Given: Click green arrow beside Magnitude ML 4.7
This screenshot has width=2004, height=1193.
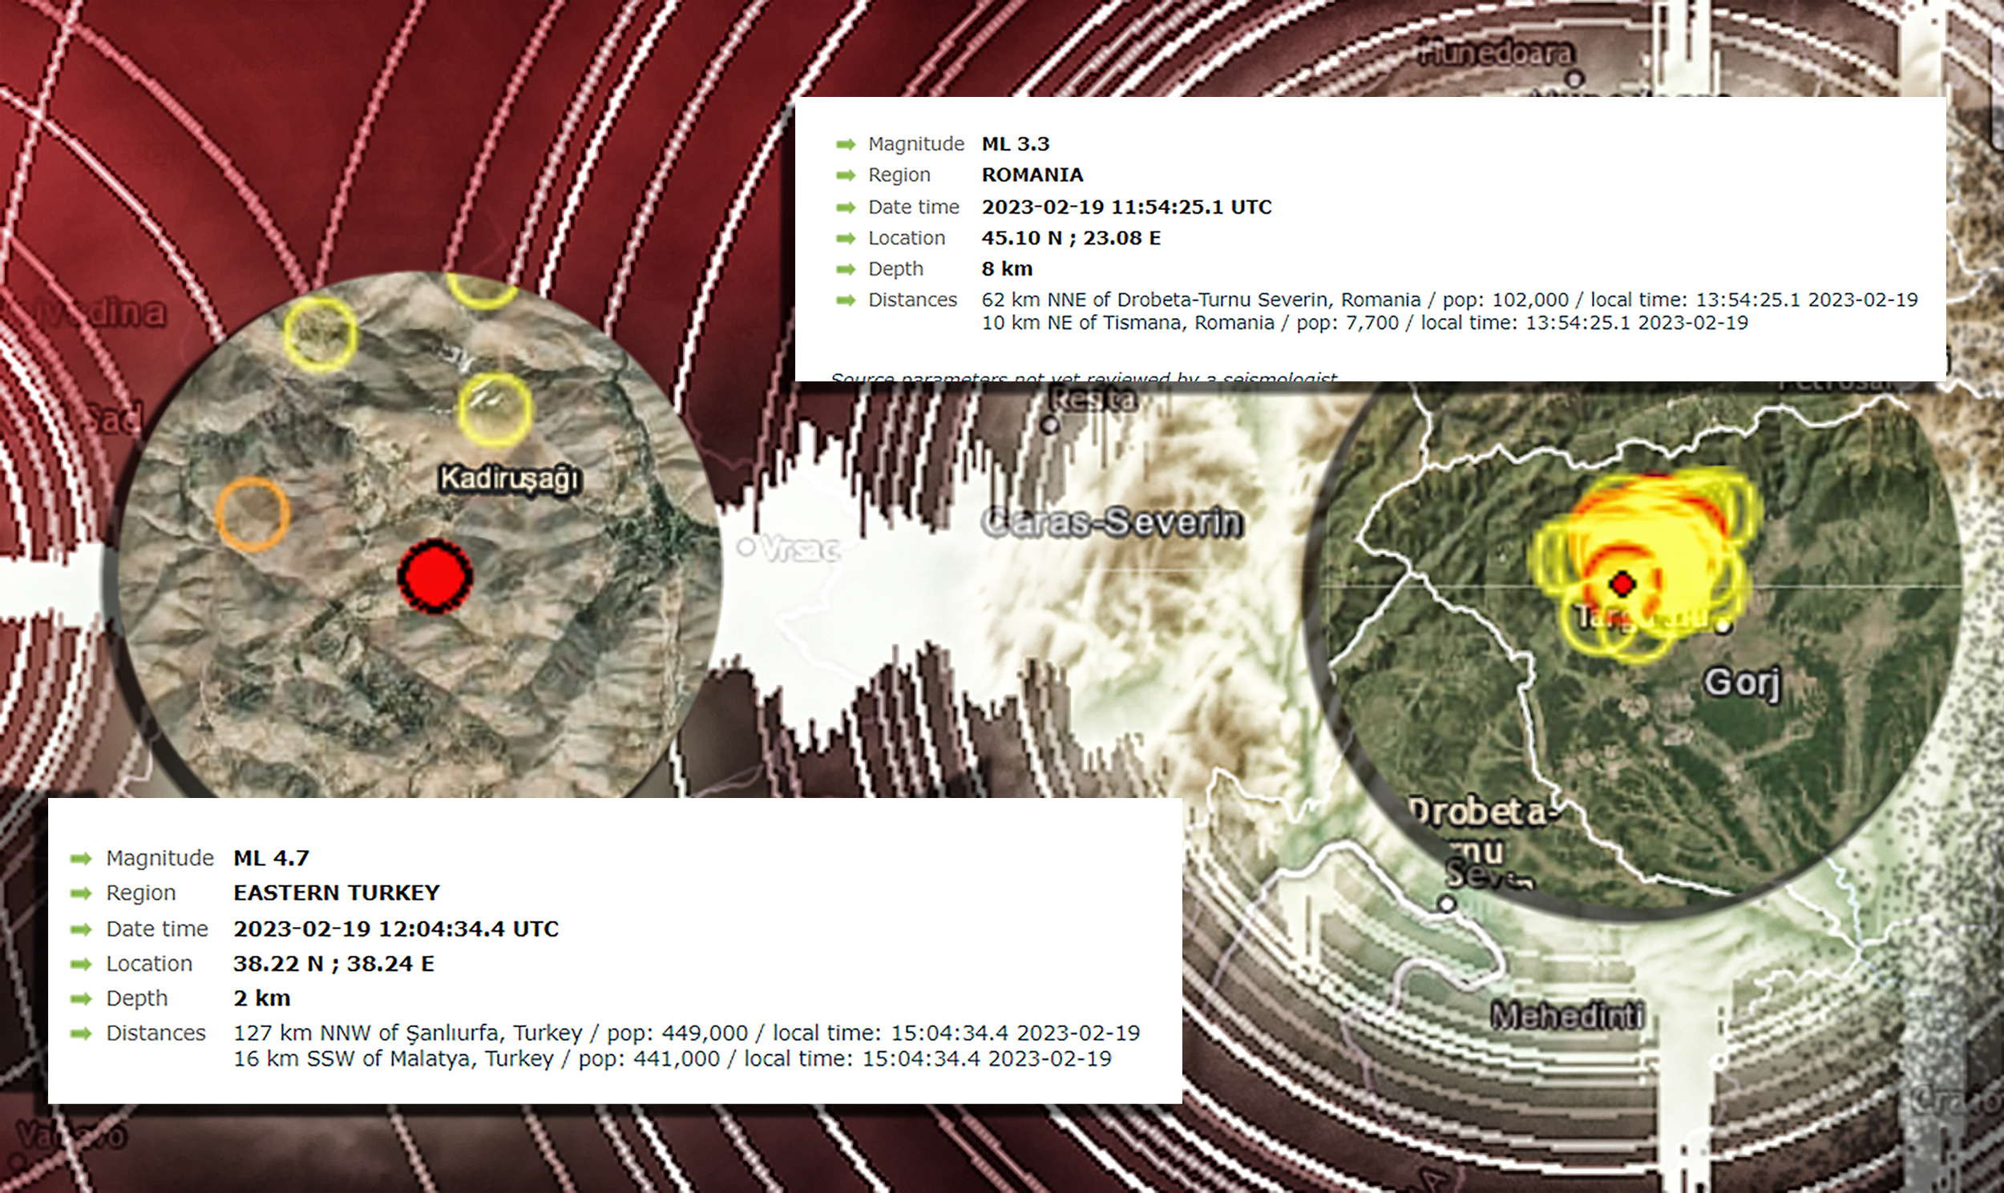Looking at the screenshot, I should [81, 859].
